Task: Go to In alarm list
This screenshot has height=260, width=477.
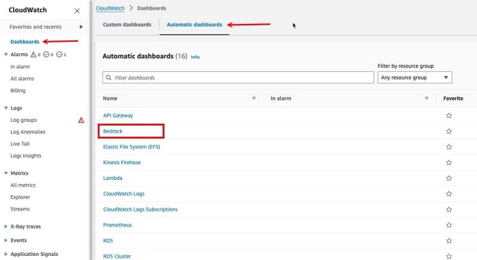Action: (20, 66)
